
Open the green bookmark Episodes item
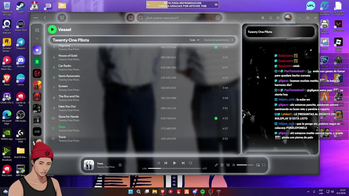pyautogui.click(x=37, y=62)
